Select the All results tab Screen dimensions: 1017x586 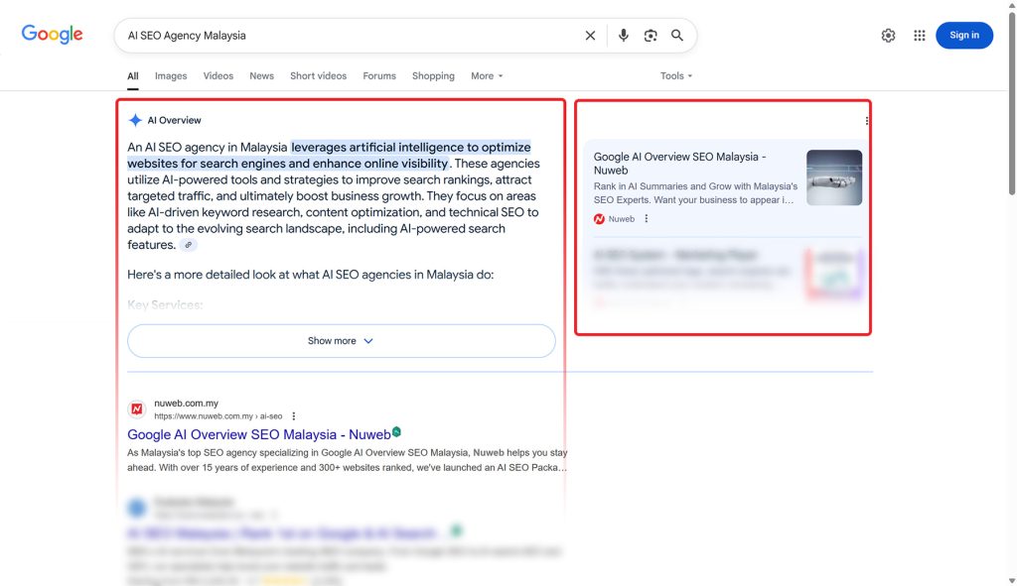(x=133, y=76)
